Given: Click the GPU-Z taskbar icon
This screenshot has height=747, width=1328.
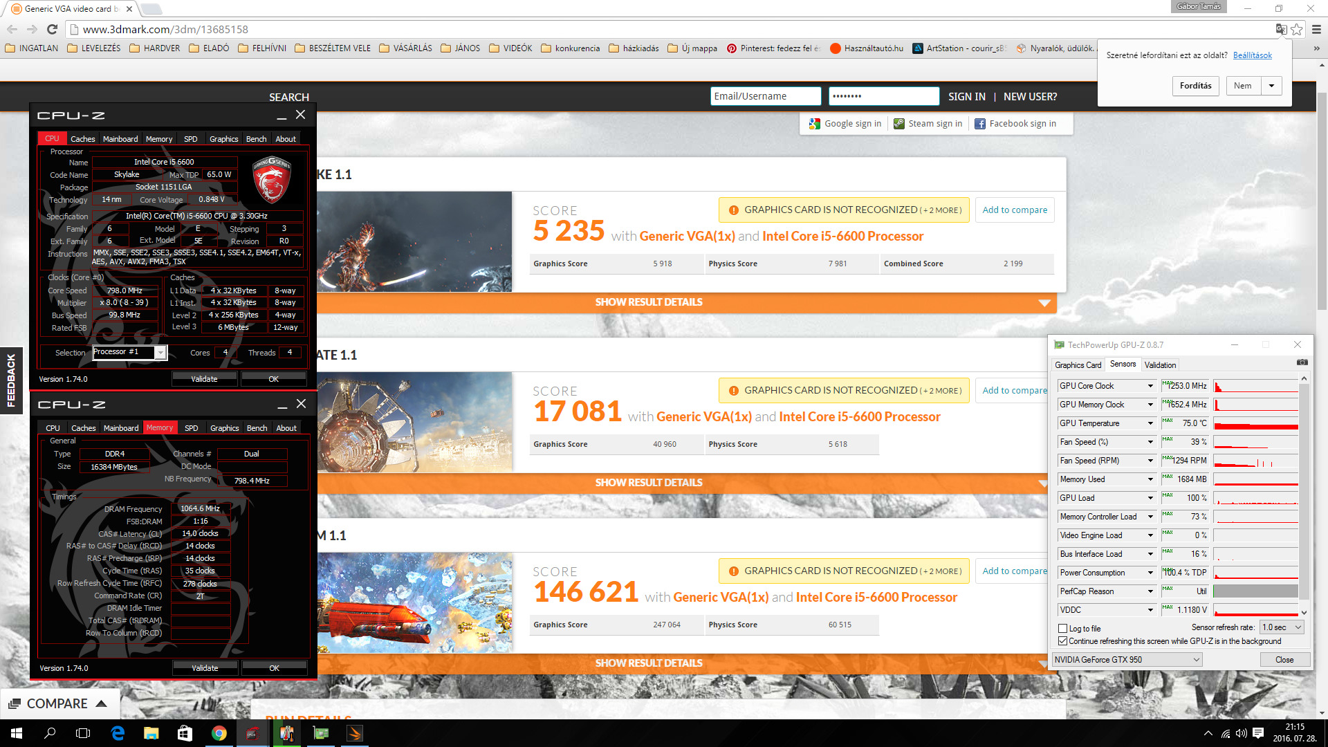Looking at the screenshot, I should (321, 733).
